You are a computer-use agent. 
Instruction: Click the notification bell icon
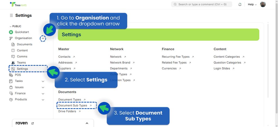pos(240,4)
